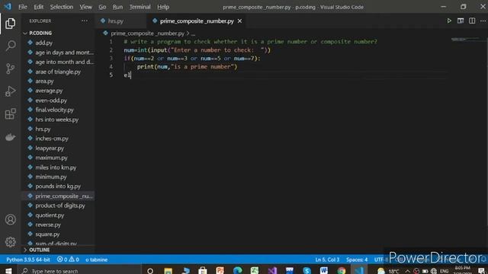Open even-odd.py in file list
The width and height of the screenshot is (488, 274).
point(51,100)
